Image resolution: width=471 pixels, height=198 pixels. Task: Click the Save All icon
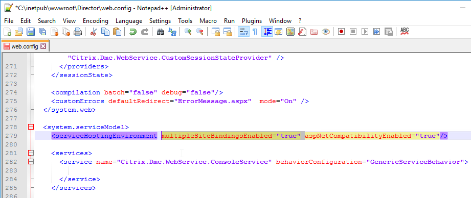pyautogui.click(x=42, y=32)
